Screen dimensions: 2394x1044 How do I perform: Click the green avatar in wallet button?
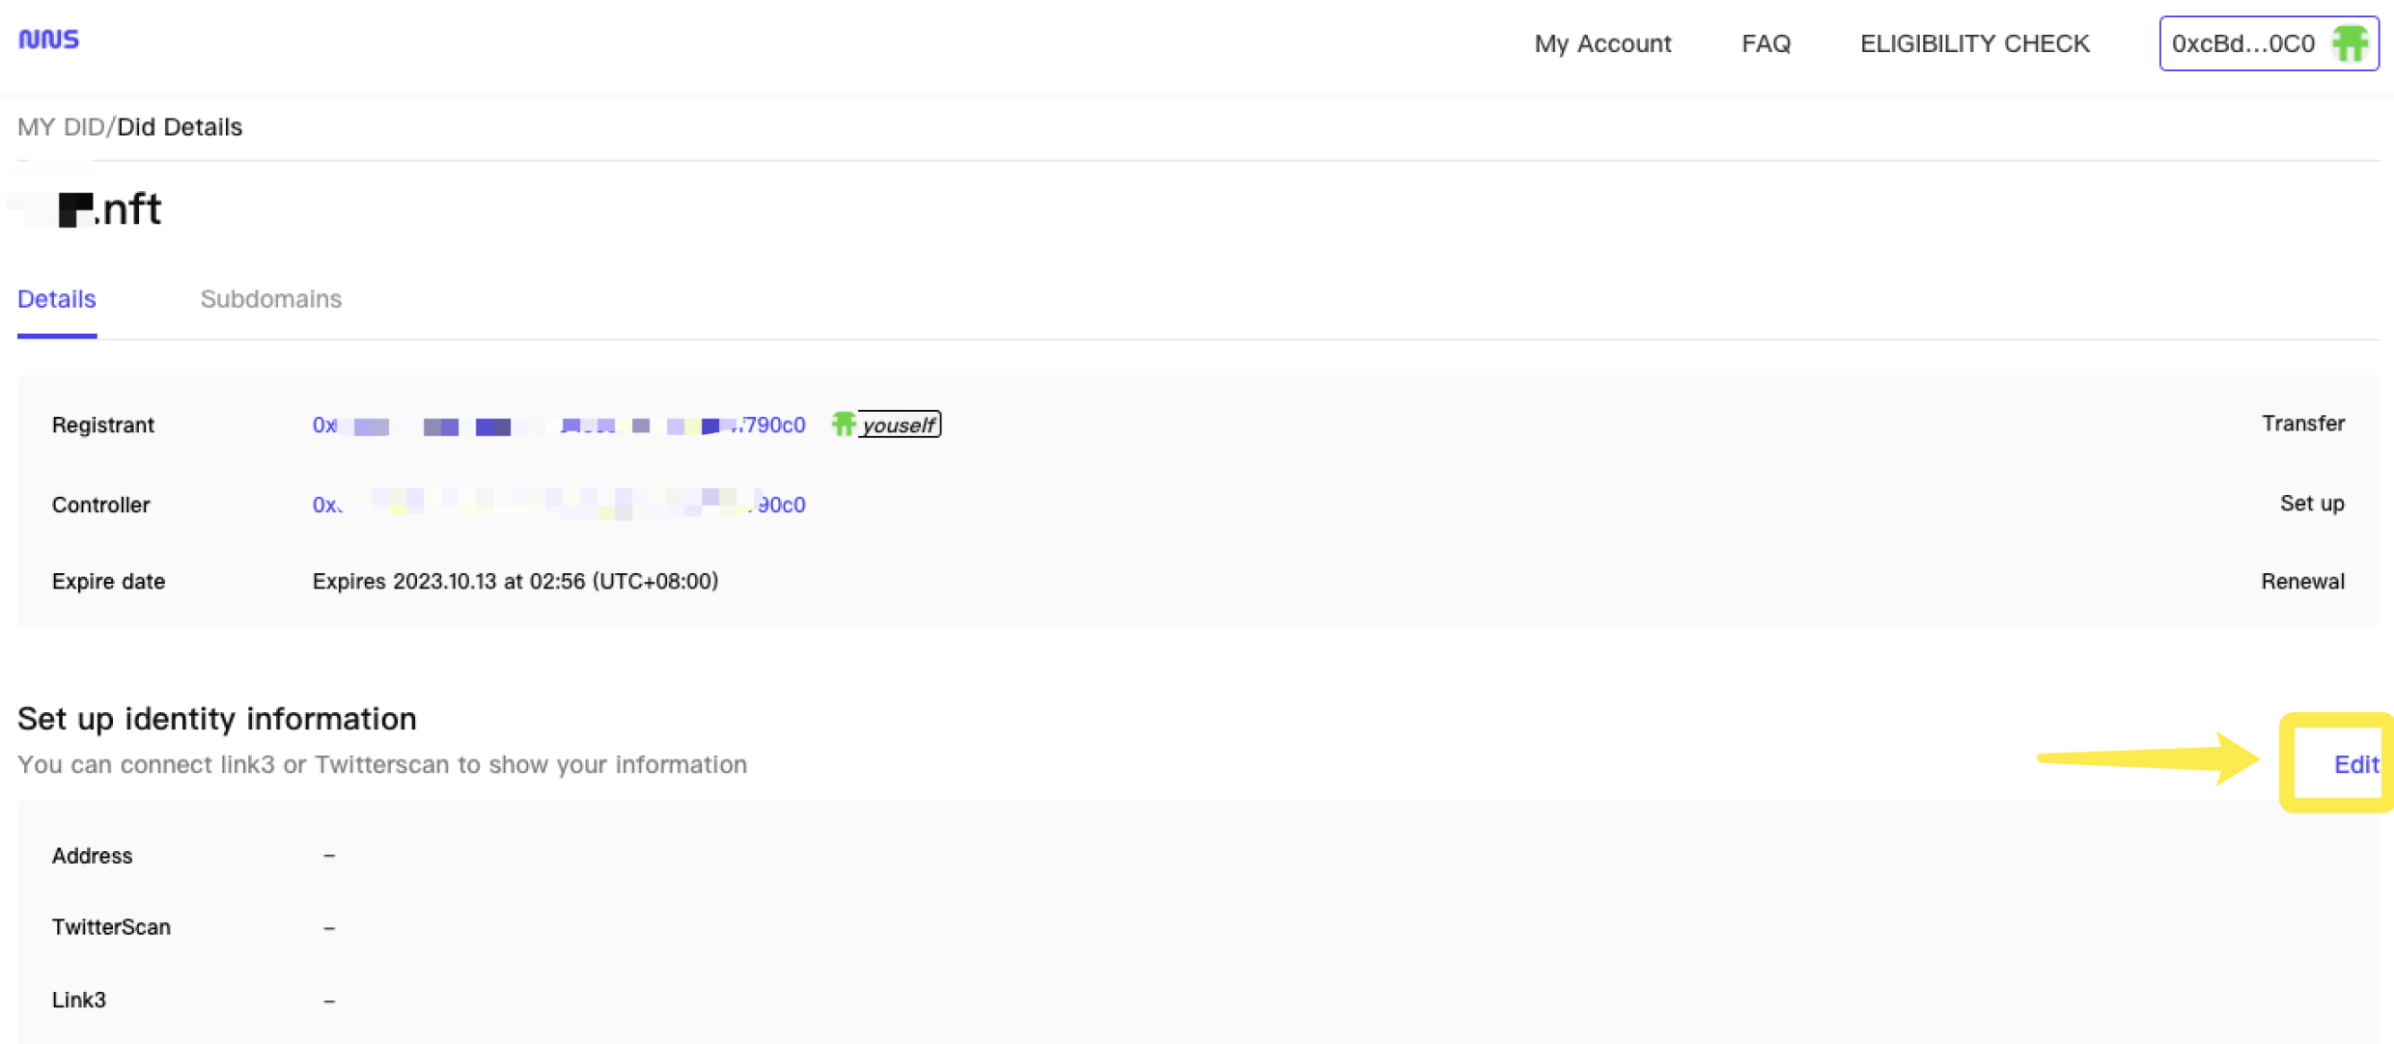2349,43
